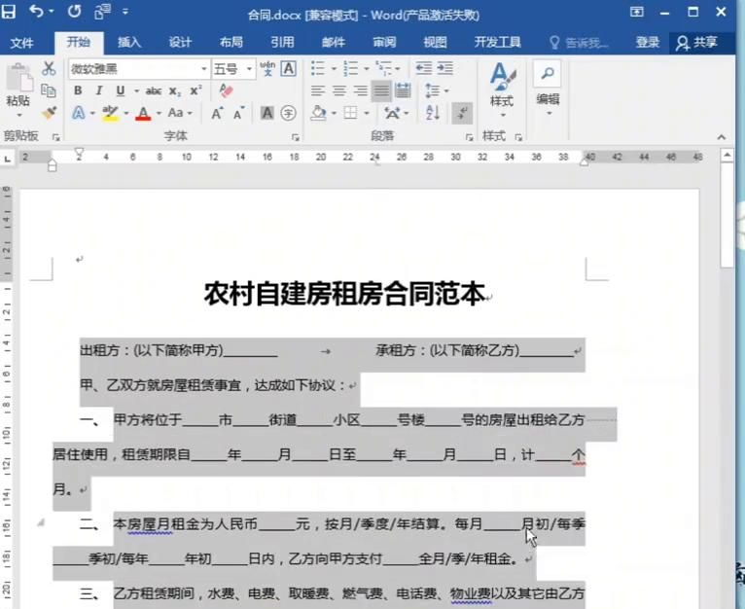Click the Copy icon

pyautogui.click(x=49, y=90)
